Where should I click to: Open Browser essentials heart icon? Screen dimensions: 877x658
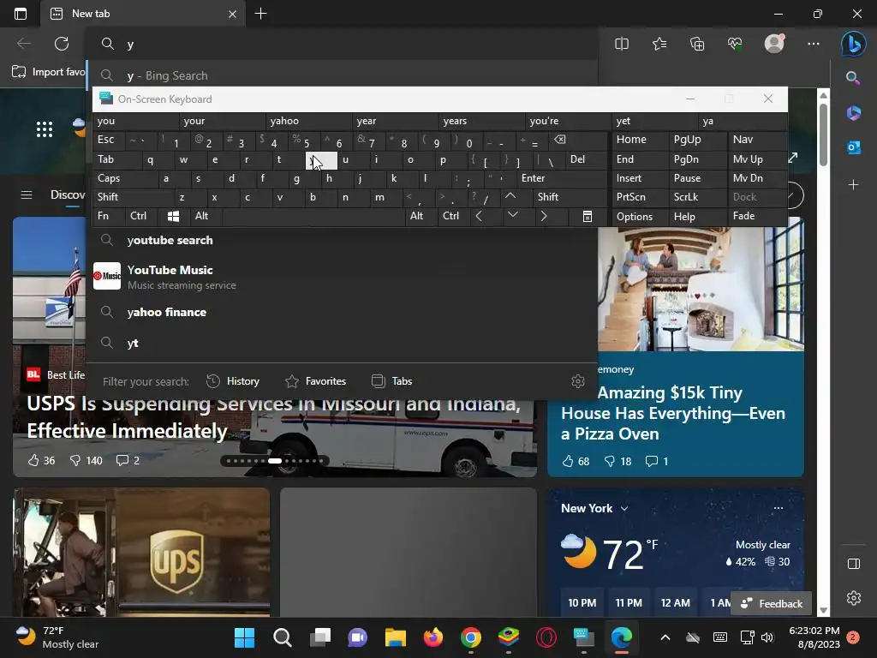pos(735,44)
